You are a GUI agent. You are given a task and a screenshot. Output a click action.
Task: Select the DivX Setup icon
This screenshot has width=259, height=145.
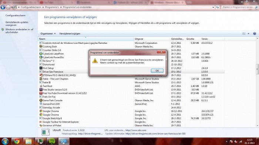point(41,68)
